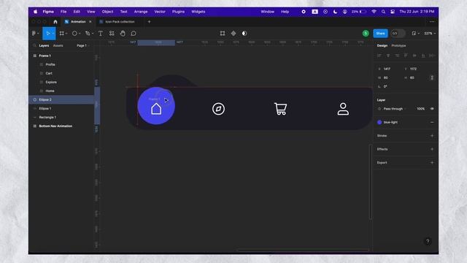Select the Ellipse 1 layer
The height and width of the screenshot is (263, 467).
61,109
